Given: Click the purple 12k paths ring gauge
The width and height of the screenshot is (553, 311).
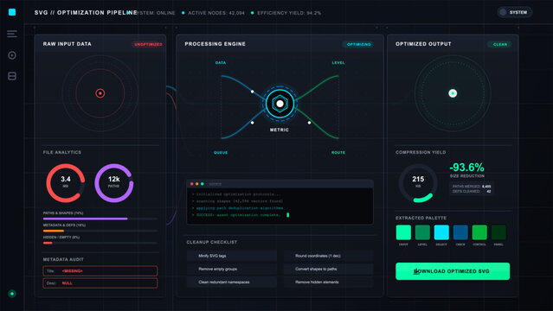Looking at the screenshot, I should click(x=114, y=183).
